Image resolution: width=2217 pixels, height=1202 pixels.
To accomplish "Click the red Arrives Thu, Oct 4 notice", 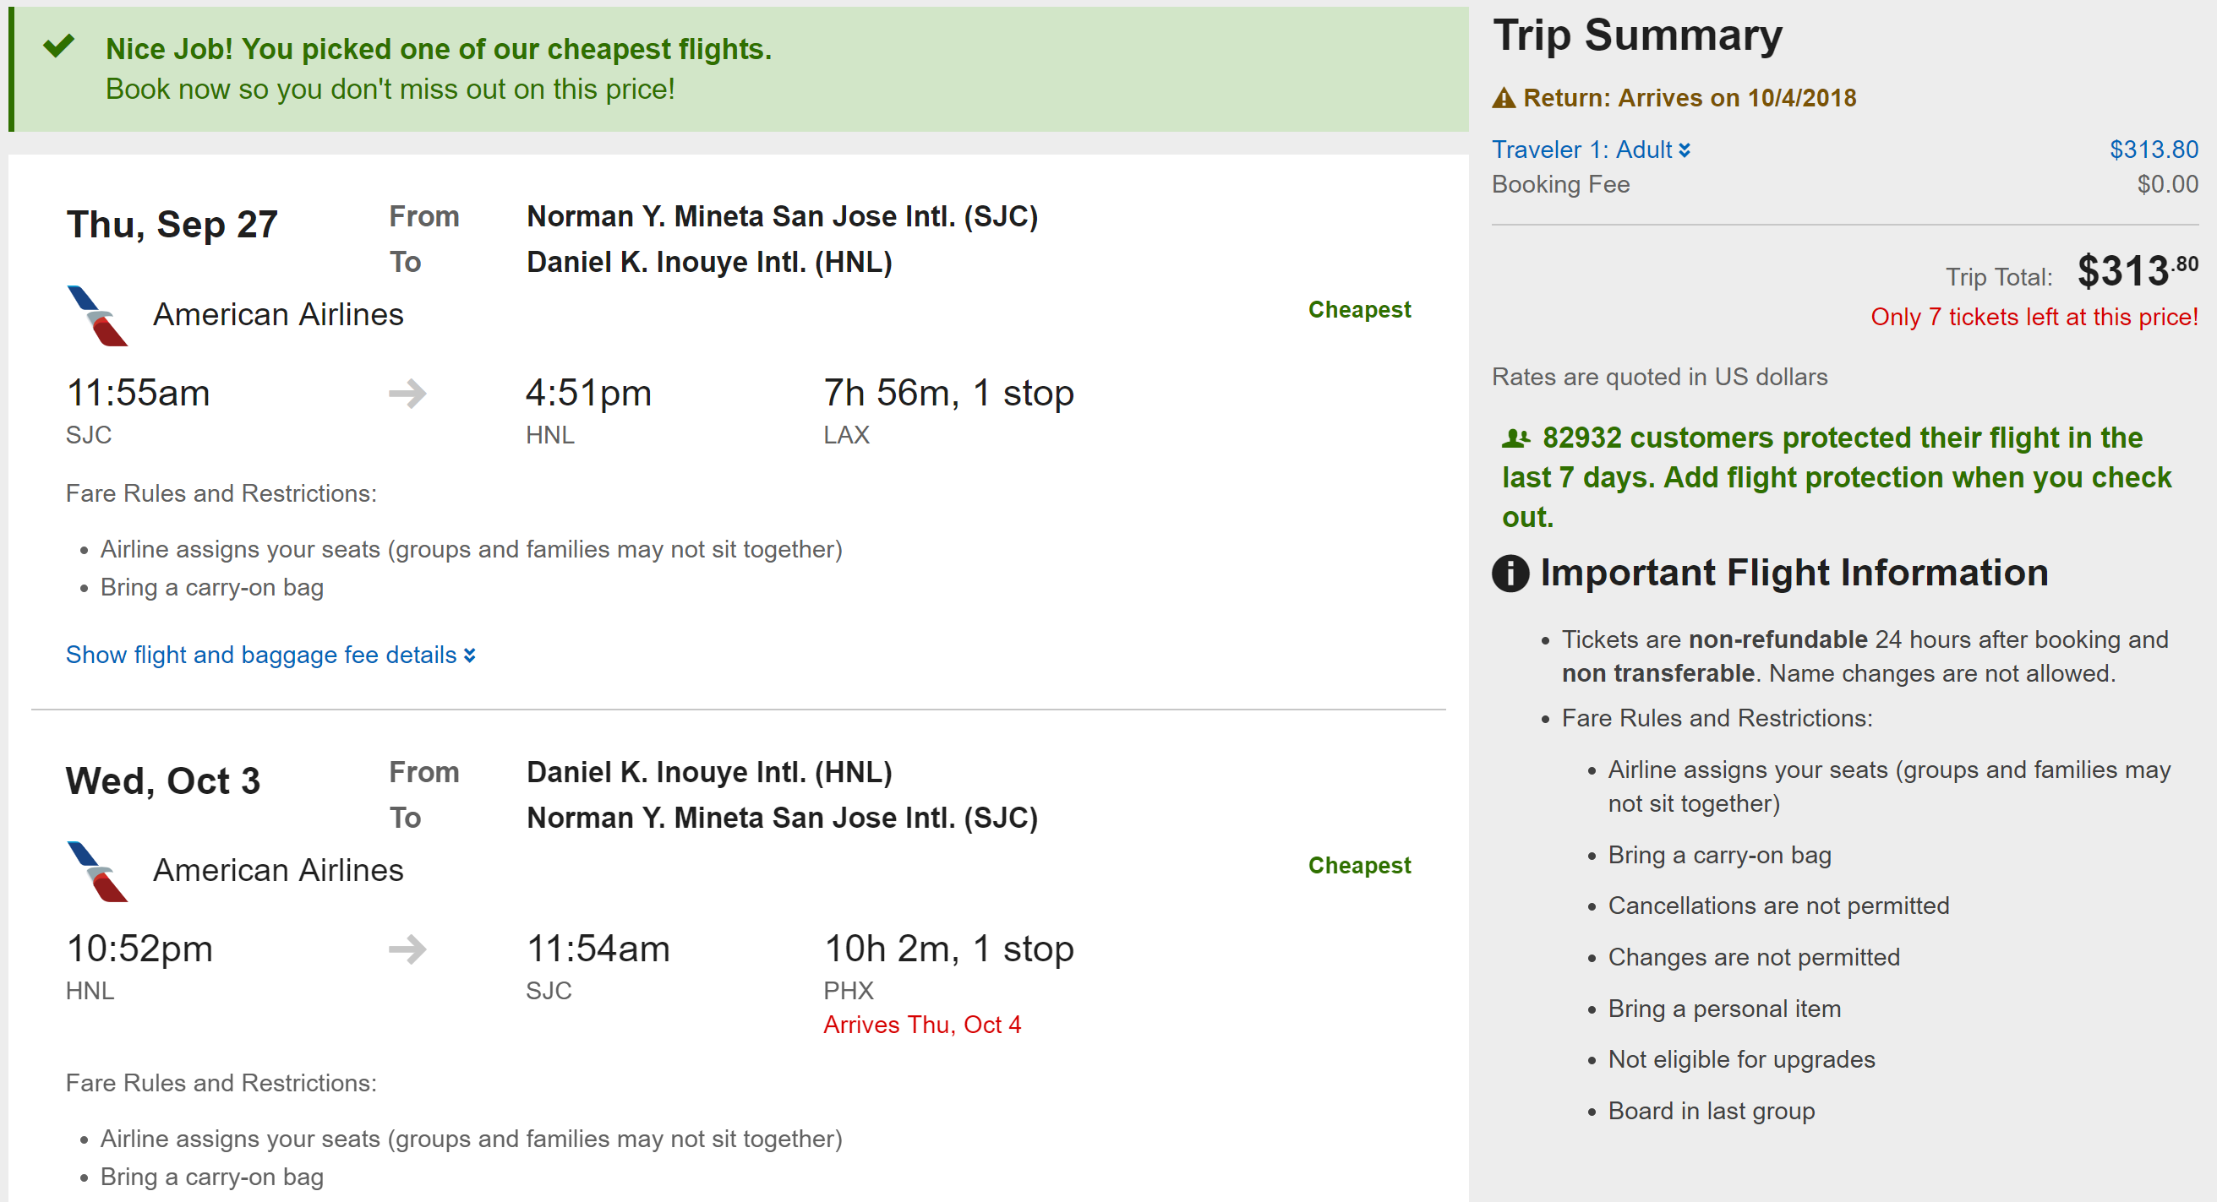I will [x=922, y=1025].
